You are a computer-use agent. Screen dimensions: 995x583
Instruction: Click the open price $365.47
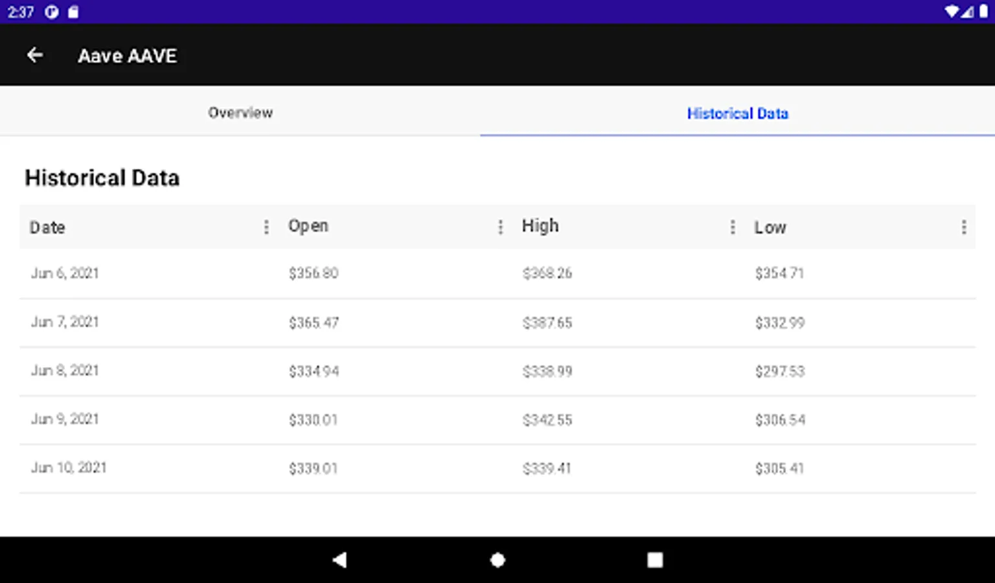[x=314, y=323]
